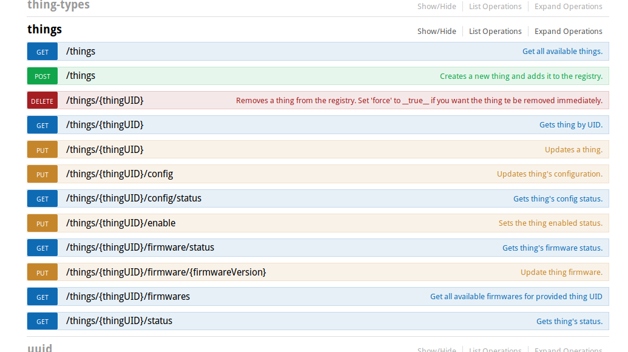Screen dimensions: 628x352
Task: Click the red DELETE badge for /things/{thingUID}
Action: tap(42, 101)
